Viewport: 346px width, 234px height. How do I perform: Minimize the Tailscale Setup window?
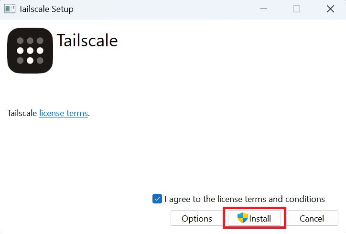(263, 9)
